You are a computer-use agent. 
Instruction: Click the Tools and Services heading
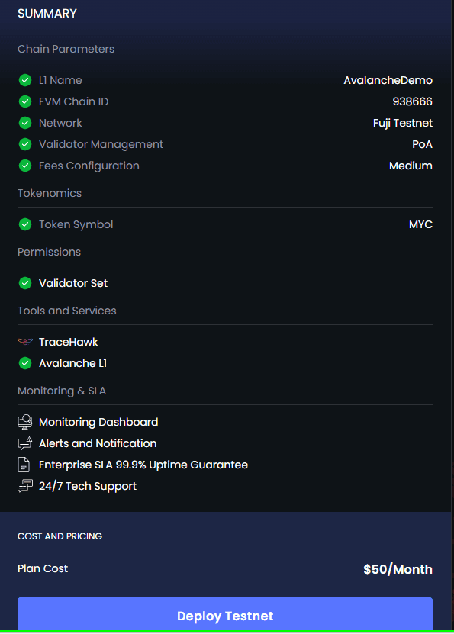point(66,311)
